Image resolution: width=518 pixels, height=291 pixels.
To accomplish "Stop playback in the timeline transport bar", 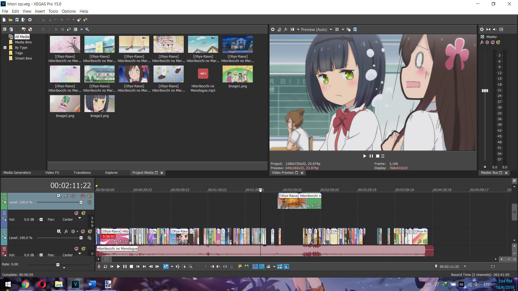I will (131, 266).
